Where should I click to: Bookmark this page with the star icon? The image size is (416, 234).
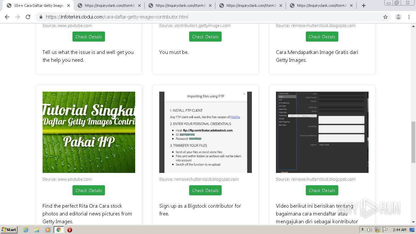pos(385,17)
